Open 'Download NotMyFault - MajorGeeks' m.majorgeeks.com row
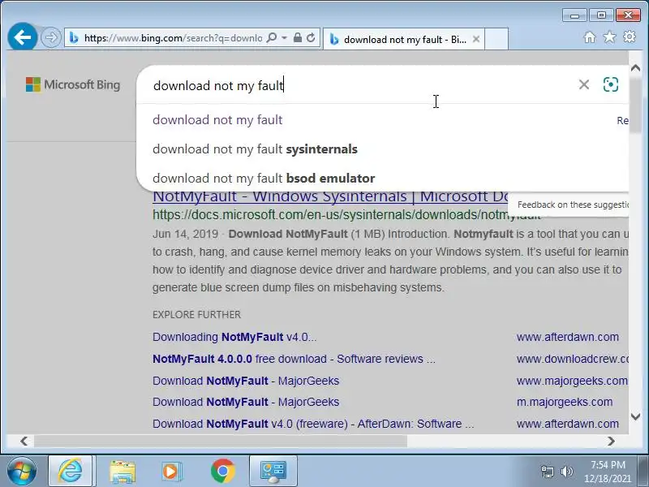649x487 pixels. coord(246,402)
